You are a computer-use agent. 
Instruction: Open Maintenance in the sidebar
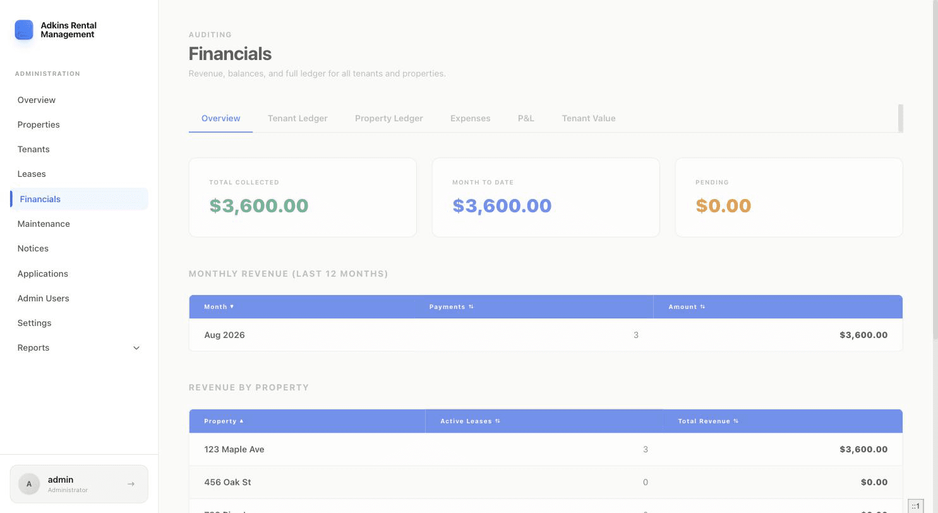coord(79,224)
